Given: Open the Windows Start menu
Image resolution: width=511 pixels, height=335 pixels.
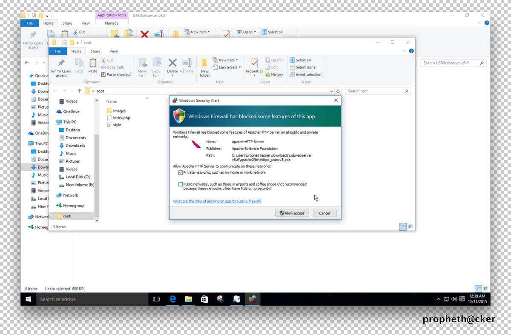Looking at the screenshot, I should pos(29,299).
